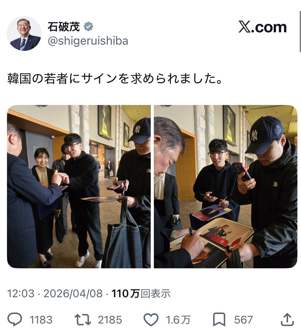This screenshot has height=331, width=301.
Task: Open the 110万回表示 view count
Action: tap(141, 294)
